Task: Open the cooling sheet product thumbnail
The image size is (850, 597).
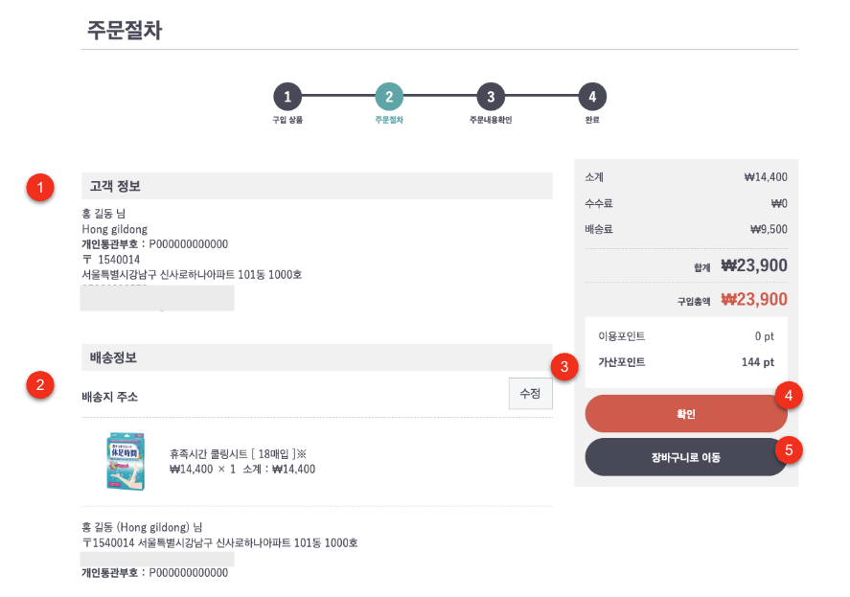Action: click(x=126, y=462)
